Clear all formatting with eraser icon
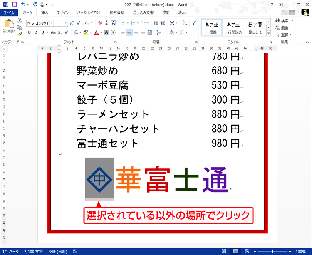312x255 pixels. click(100, 23)
